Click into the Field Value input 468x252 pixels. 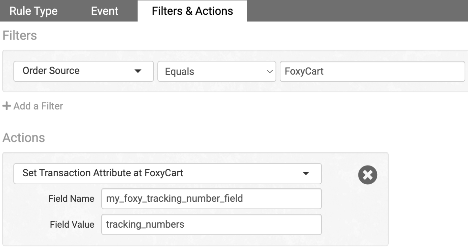click(x=211, y=224)
